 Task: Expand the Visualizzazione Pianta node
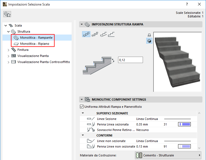pyautogui.click(x=8, y=56)
